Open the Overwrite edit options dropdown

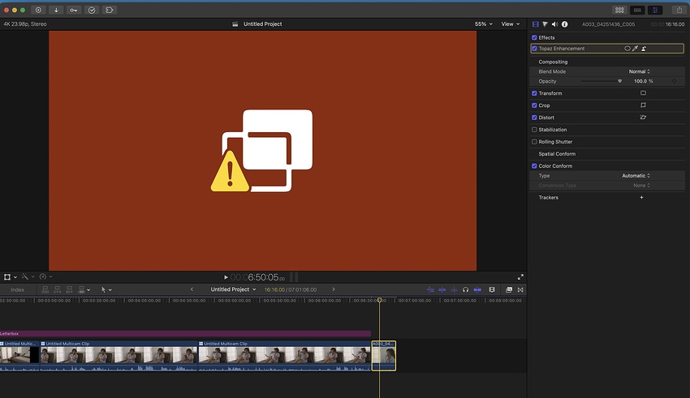coord(84,289)
